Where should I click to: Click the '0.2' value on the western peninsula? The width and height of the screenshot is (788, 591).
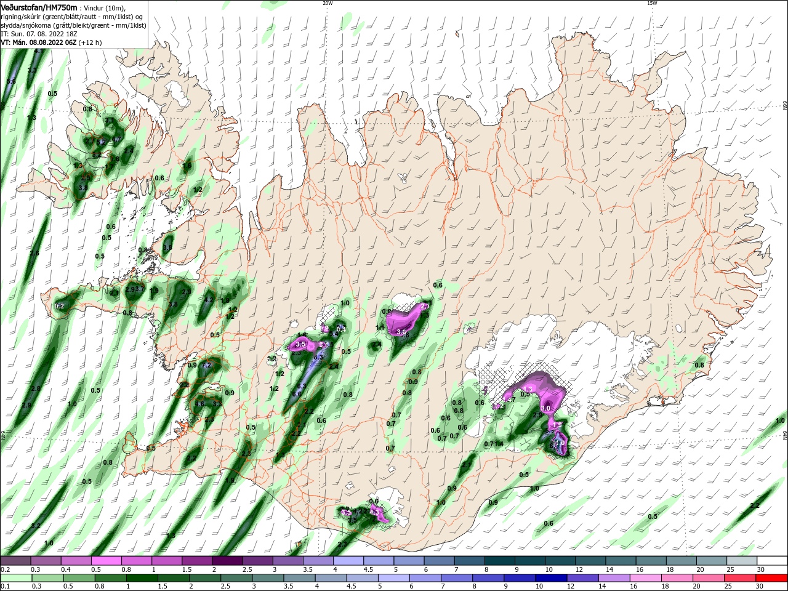click(x=60, y=306)
